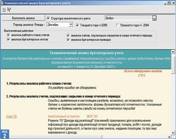Screen dimensions: 176x139
Task: Click into the Добро input field
Action: point(128,18)
